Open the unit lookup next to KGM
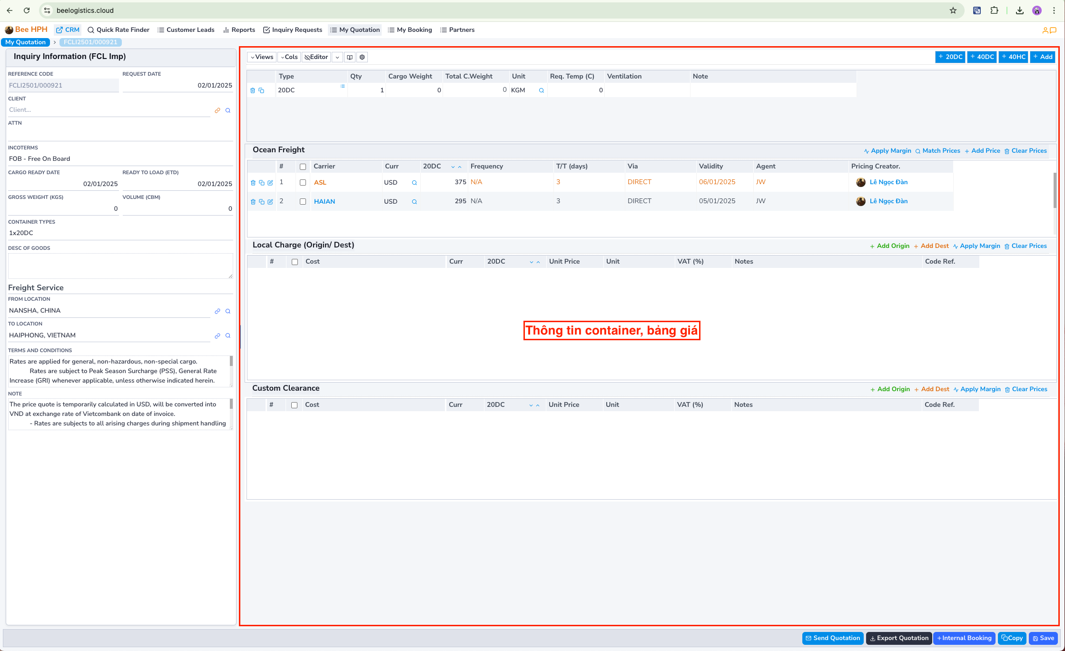The image size is (1065, 651). [541, 90]
